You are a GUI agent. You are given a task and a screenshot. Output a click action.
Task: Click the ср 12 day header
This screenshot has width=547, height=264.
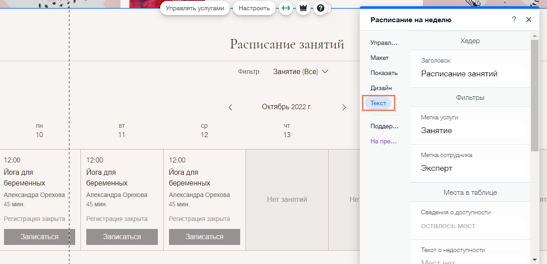[205, 130]
